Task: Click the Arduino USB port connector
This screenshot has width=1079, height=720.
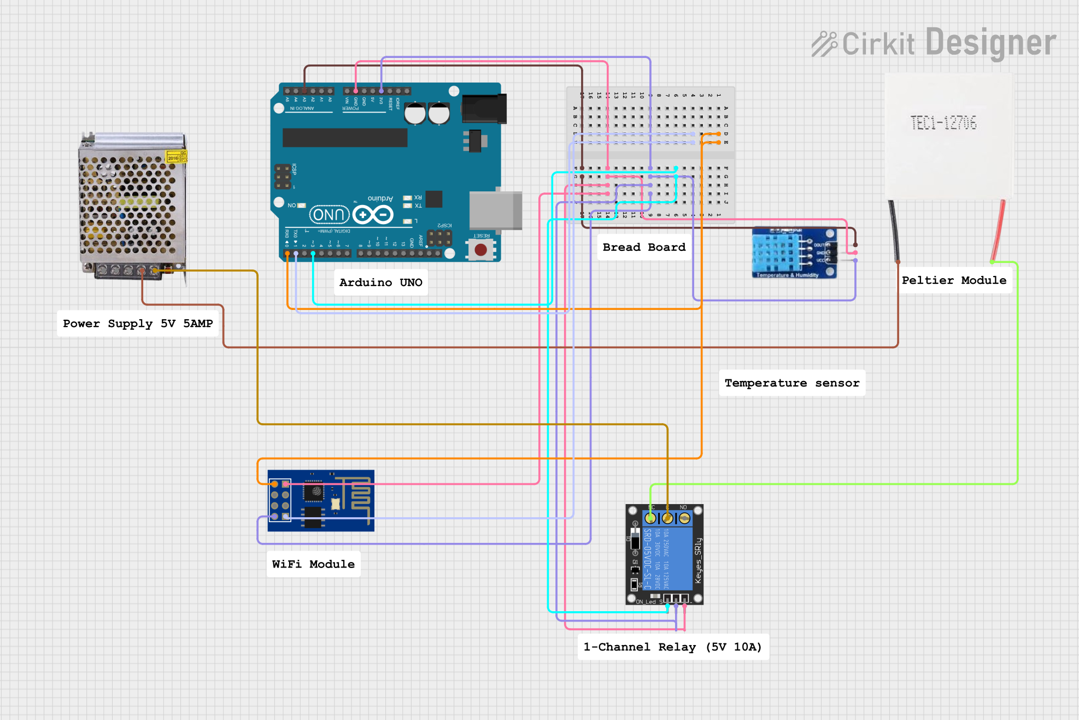Action: point(495,210)
